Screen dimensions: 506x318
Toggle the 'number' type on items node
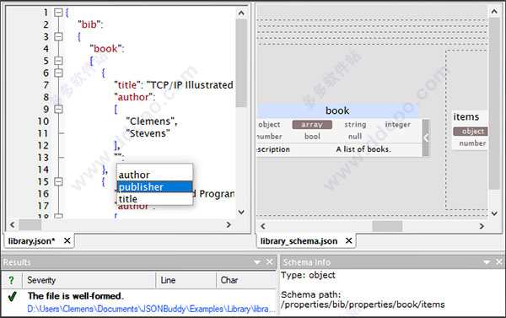point(472,143)
